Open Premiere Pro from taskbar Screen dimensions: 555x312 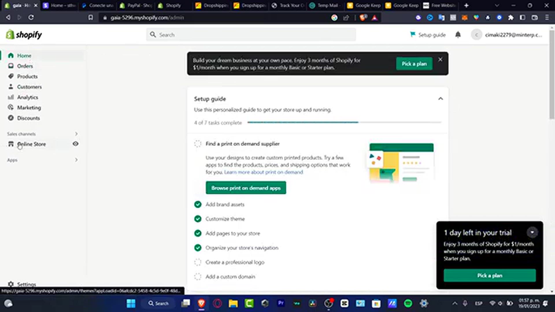click(281, 303)
